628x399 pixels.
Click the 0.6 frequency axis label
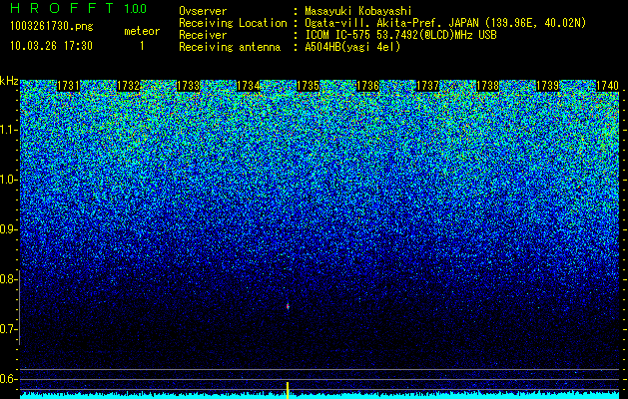coord(8,379)
